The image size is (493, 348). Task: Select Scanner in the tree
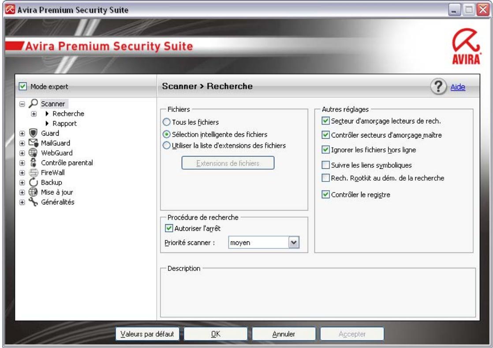pyautogui.click(x=53, y=104)
